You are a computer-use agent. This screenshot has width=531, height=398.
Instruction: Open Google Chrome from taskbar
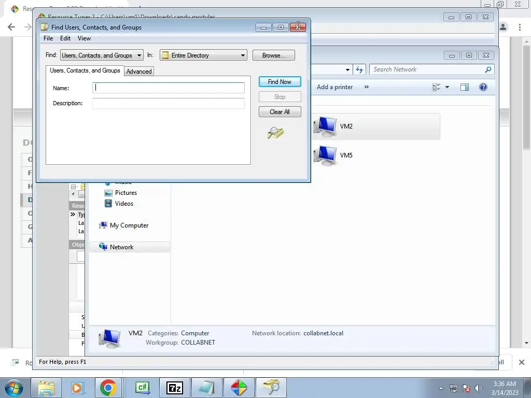(x=108, y=388)
